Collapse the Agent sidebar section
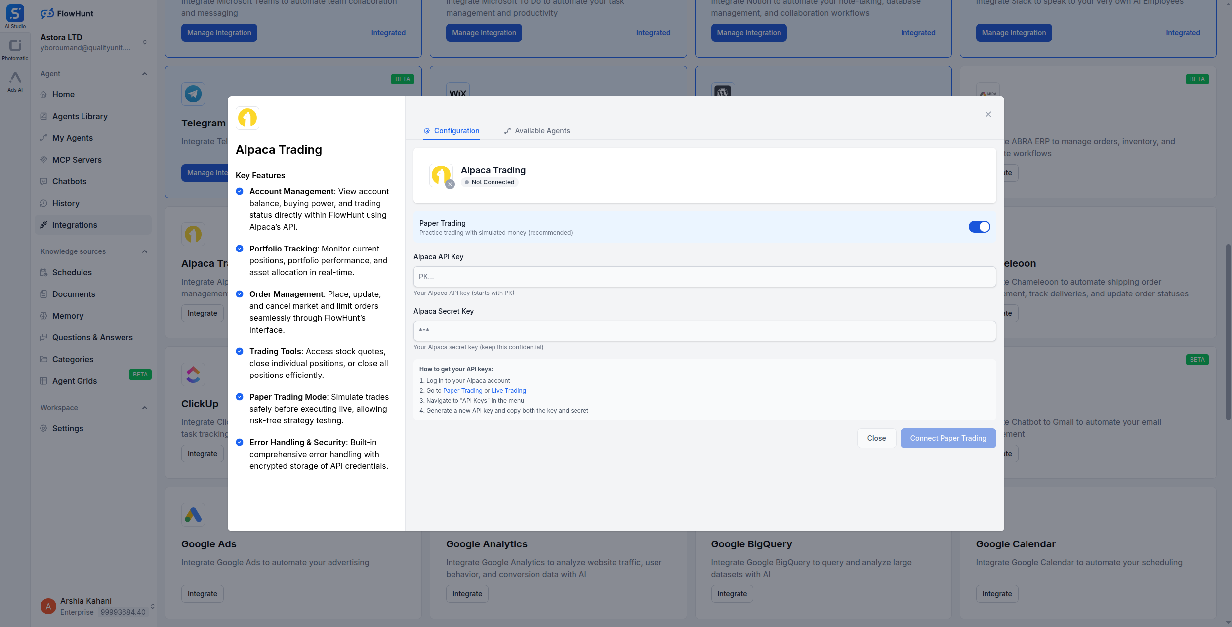The width and height of the screenshot is (1232, 627). [x=144, y=74]
